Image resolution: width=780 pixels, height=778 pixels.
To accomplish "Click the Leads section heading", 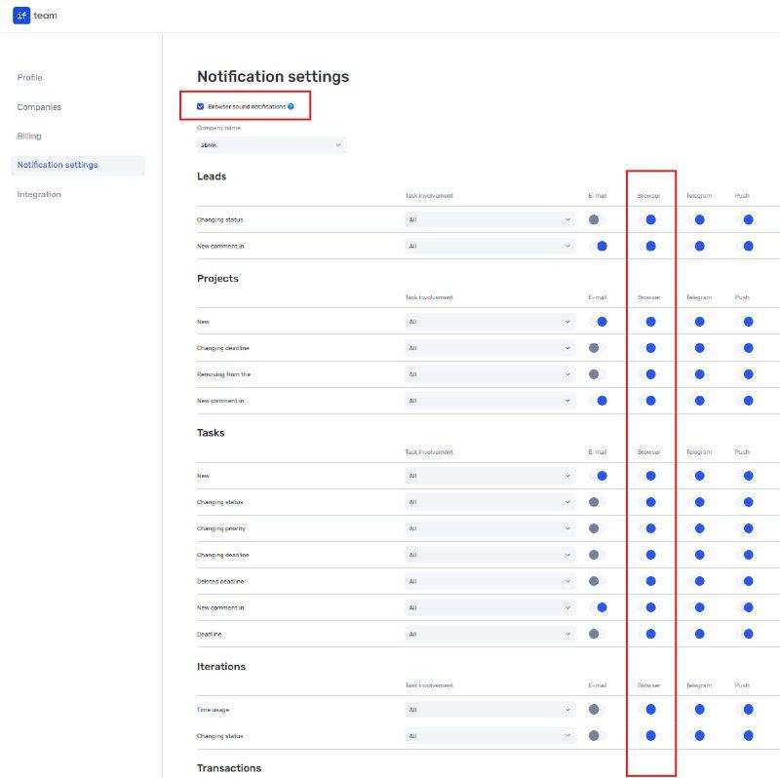I will click(212, 176).
